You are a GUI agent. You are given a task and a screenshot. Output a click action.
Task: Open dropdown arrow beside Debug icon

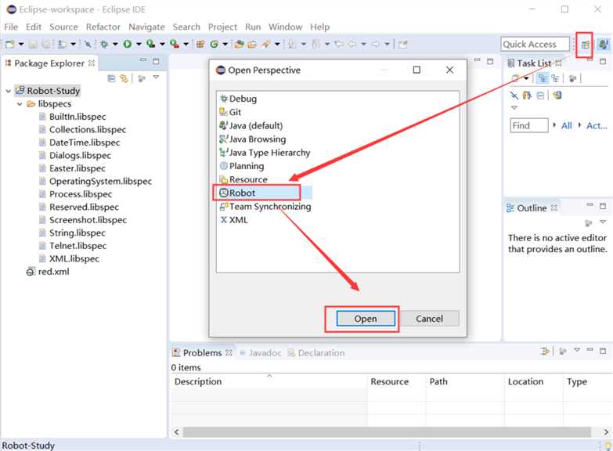pyautogui.click(x=115, y=44)
